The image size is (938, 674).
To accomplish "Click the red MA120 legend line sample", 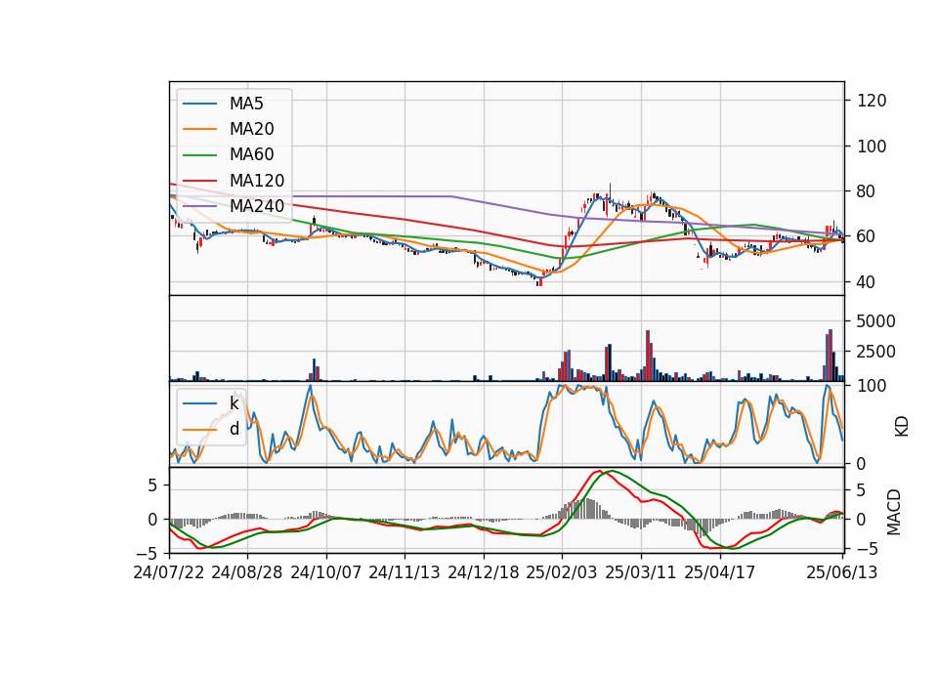I will [x=199, y=181].
